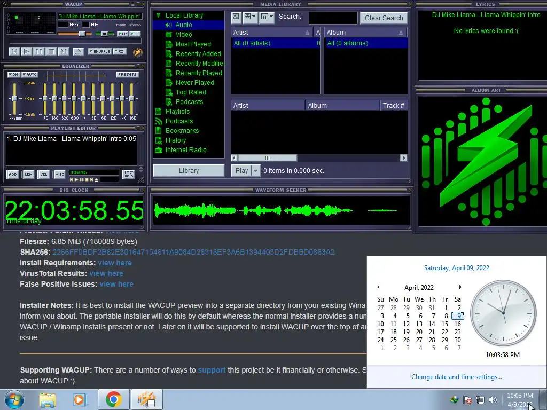
Task: Toggle equalizer ON button
Action: pyautogui.click(x=13, y=74)
